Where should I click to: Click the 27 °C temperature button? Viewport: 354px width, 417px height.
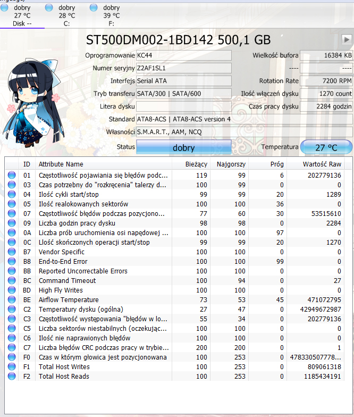pyautogui.click(x=326, y=147)
